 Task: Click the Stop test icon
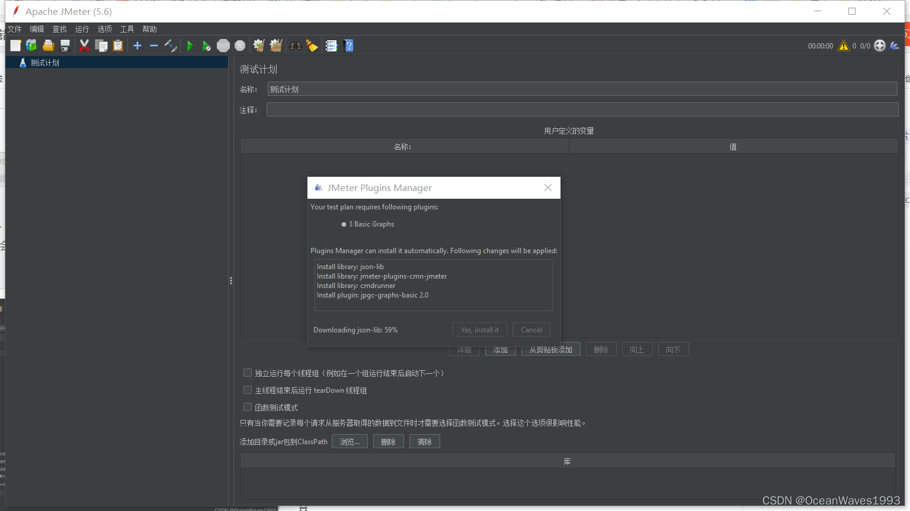pos(223,46)
